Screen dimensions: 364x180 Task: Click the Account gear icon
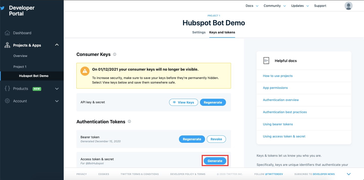[7, 101]
